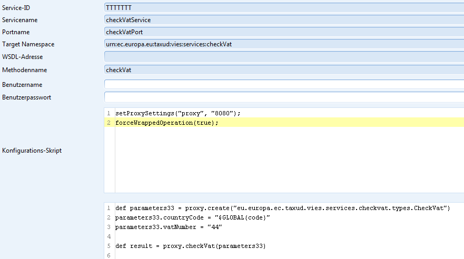The height and width of the screenshot is (259, 464).
Task: Click the Benutzerpasswort input field
Action: pyautogui.click(x=283, y=97)
